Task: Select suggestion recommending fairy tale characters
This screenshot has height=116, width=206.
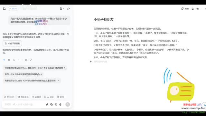Action: coord(23,74)
